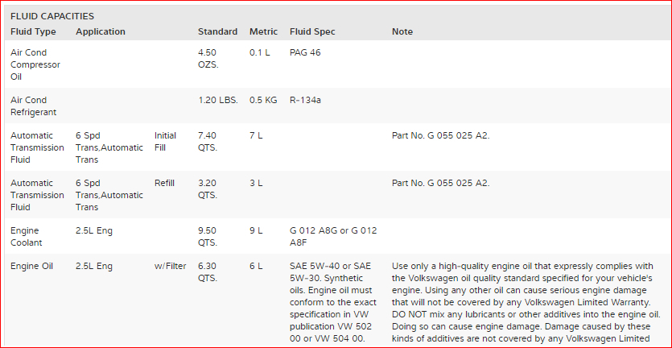672x348 pixels.
Task: Click the Fluid Spec column header
Action: pos(312,31)
